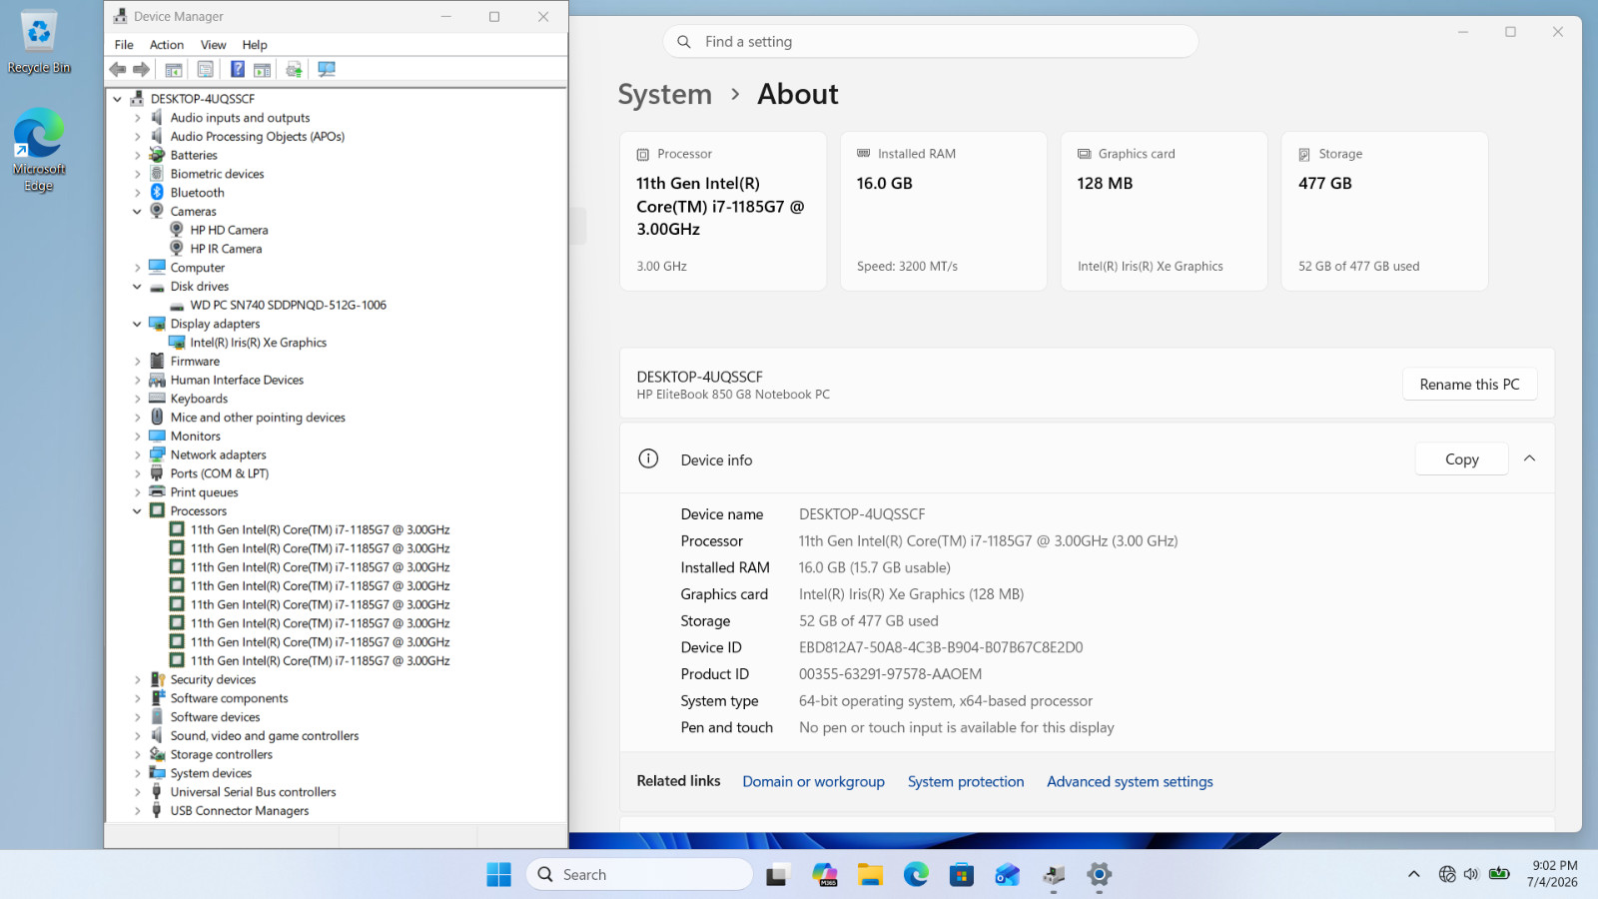Click the Find a setting search box
The image size is (1598, 899).
[x=930, y=42]
